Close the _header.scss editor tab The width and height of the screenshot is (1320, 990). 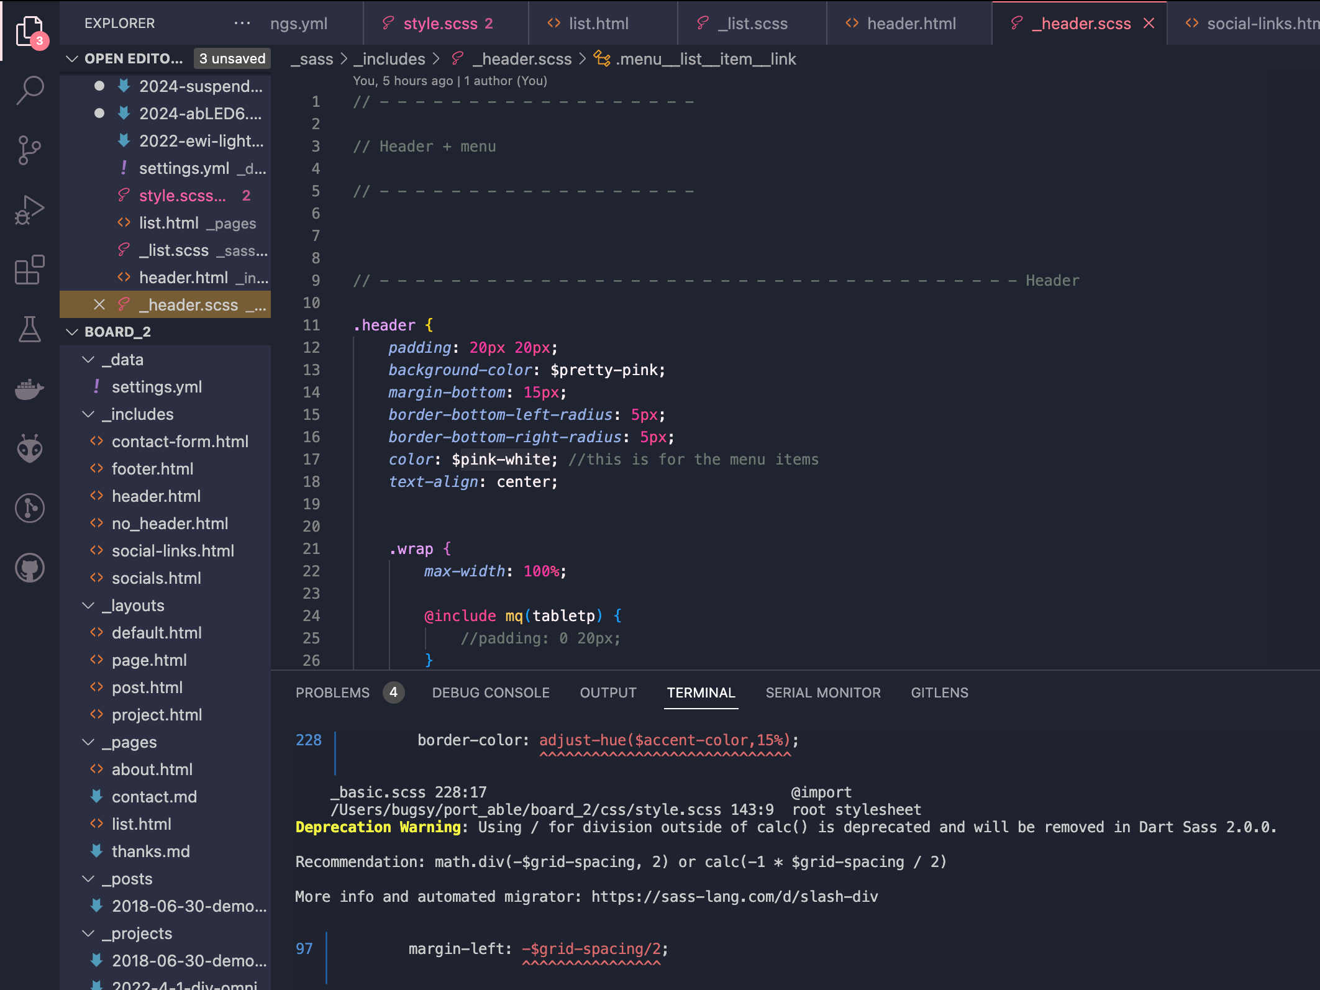tap(1149, 24)
